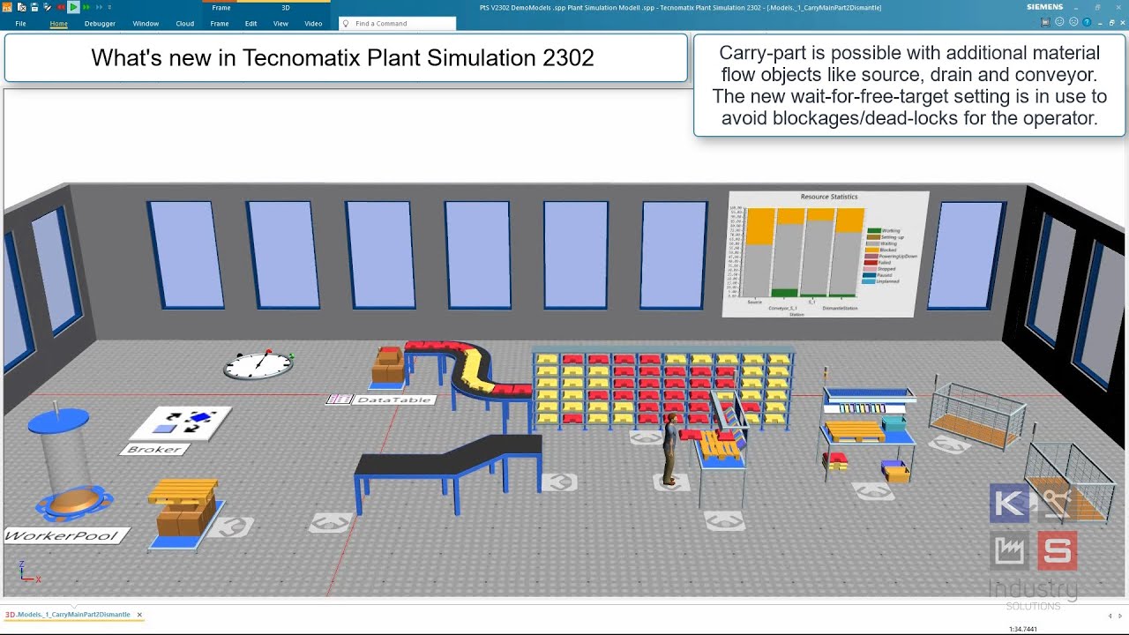Send negative feedback with the frown icon
1129x635 pixels.
coord(1073,22)
